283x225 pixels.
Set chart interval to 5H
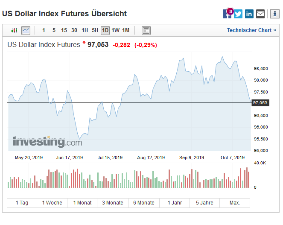click(x=95, y=30)
